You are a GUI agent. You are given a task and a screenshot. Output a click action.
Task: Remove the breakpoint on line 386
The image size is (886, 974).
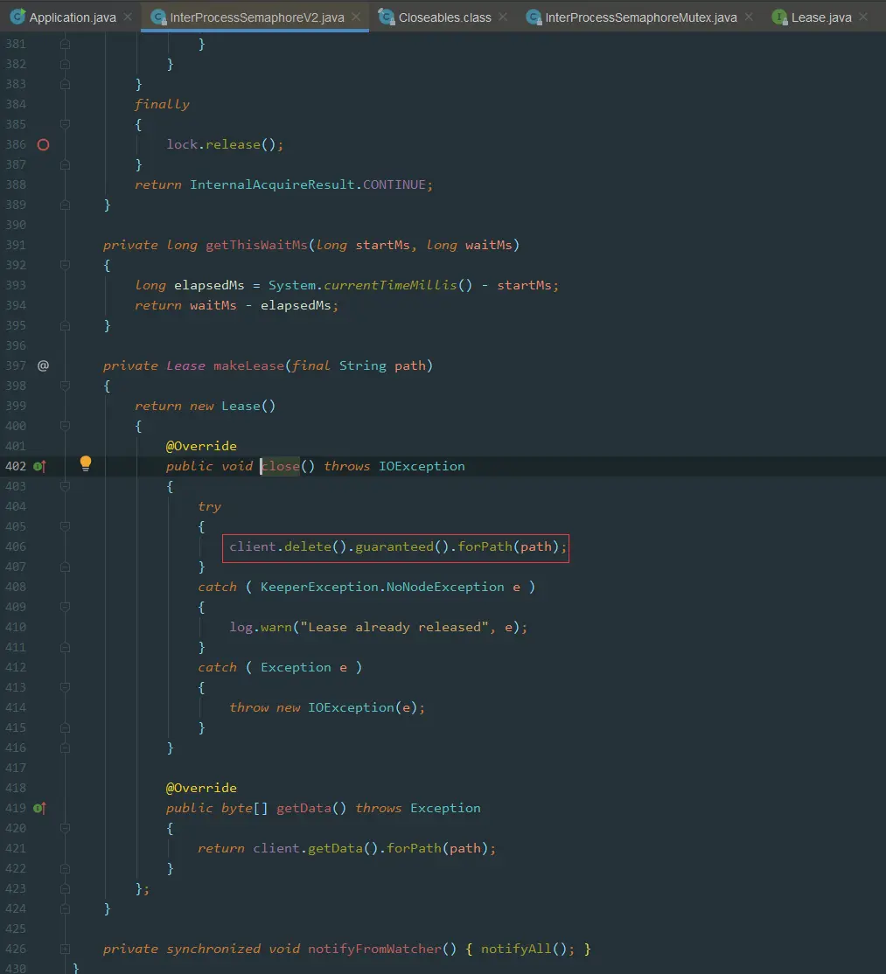43,145
